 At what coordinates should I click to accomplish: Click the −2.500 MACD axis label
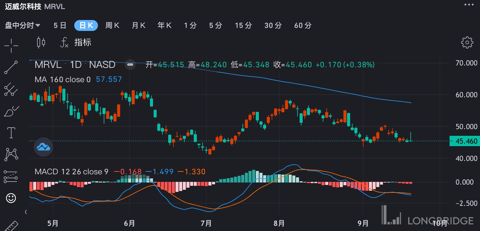[466, 203]
